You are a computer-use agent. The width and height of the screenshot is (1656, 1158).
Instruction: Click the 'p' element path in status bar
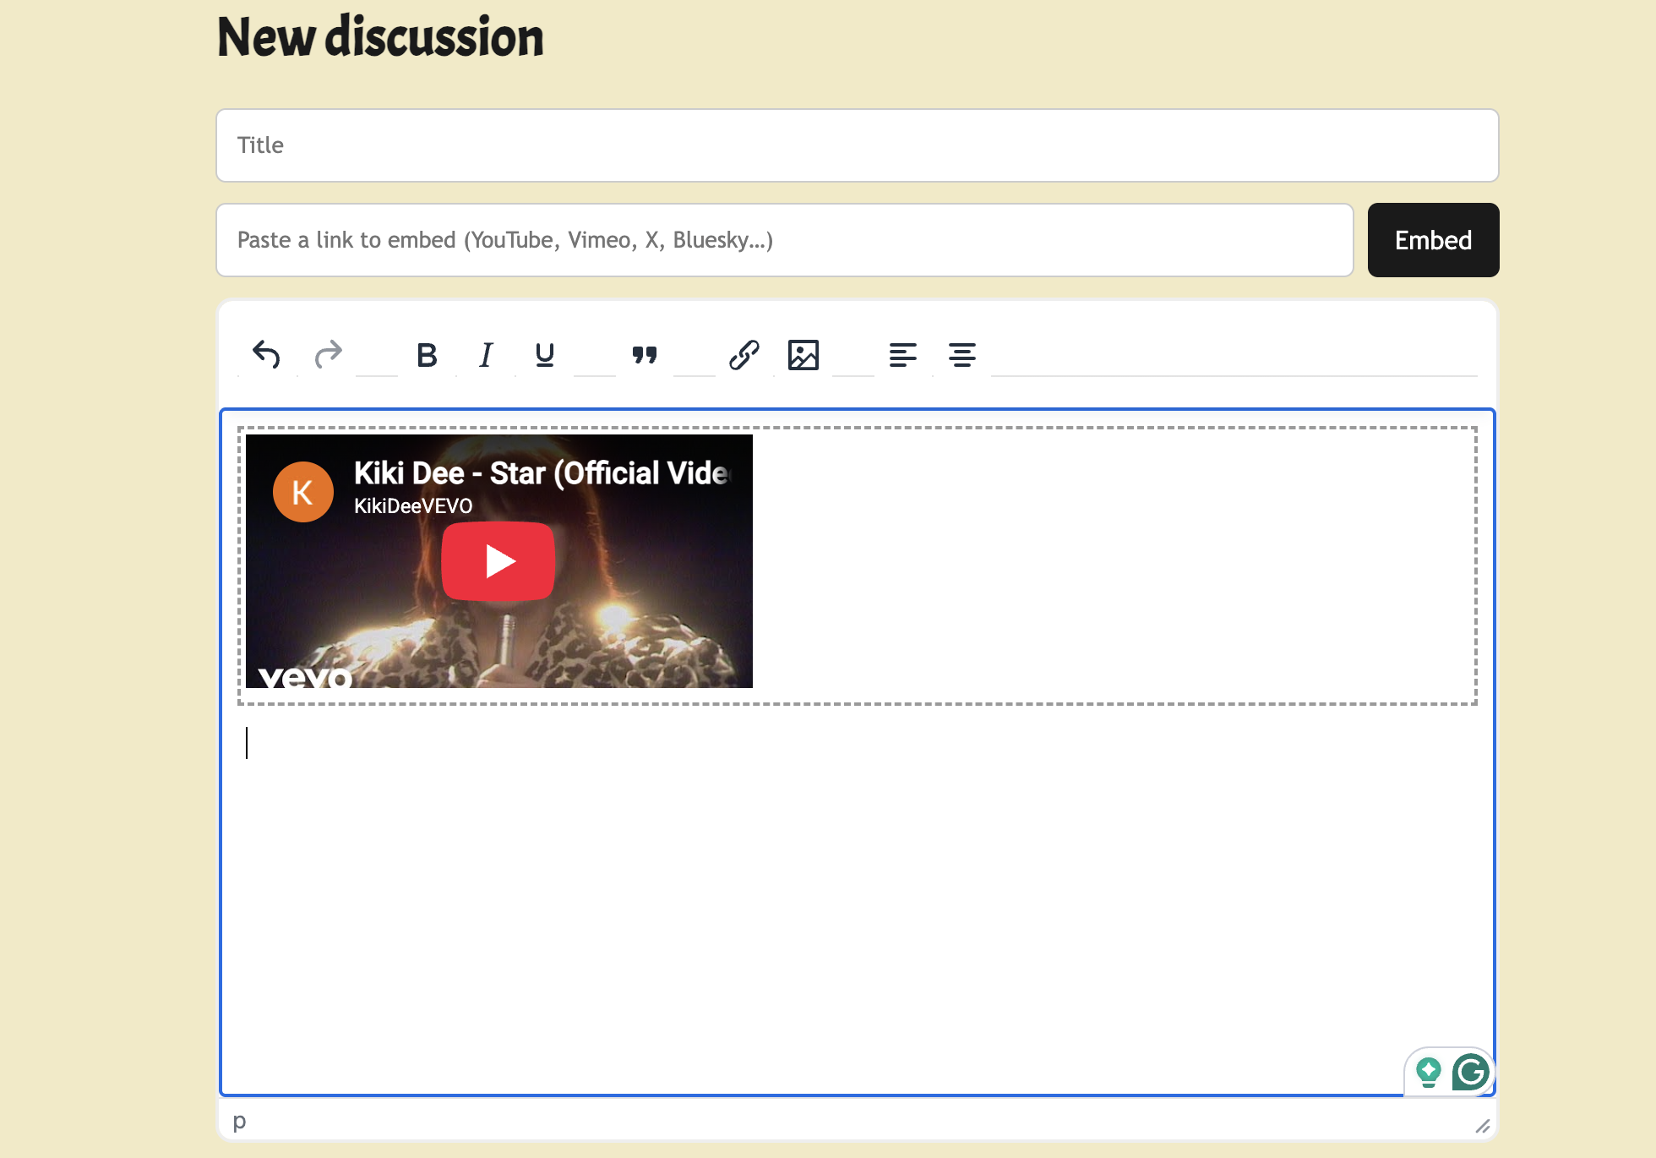[239, 1122]
